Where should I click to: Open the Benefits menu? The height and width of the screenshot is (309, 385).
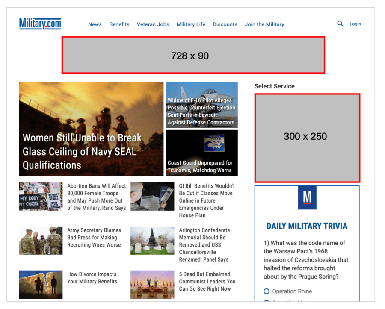click(119, 24)
